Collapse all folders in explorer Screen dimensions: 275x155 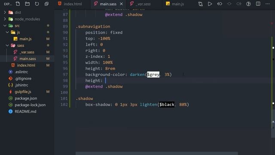pyautogui.click(x=46, y=4)
